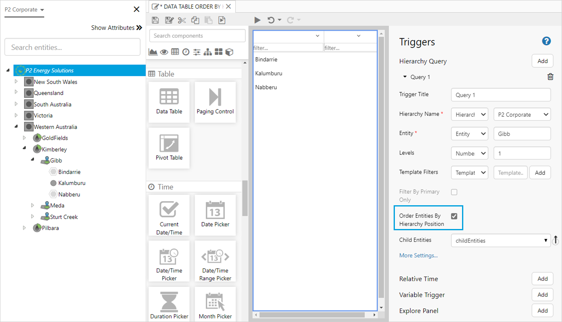562x322 pixels.
Task: Collapse the Query 1 section
Action: (x=405, y=77)
